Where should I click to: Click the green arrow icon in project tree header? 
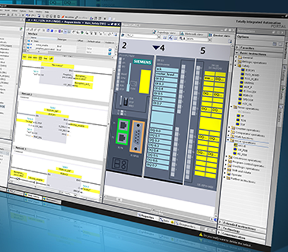pyautogui.click(x=21, y=29)
